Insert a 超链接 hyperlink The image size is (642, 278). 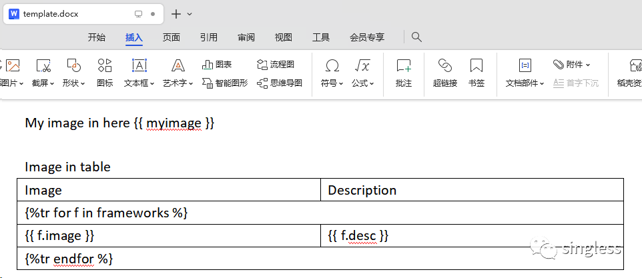(445, 73)
